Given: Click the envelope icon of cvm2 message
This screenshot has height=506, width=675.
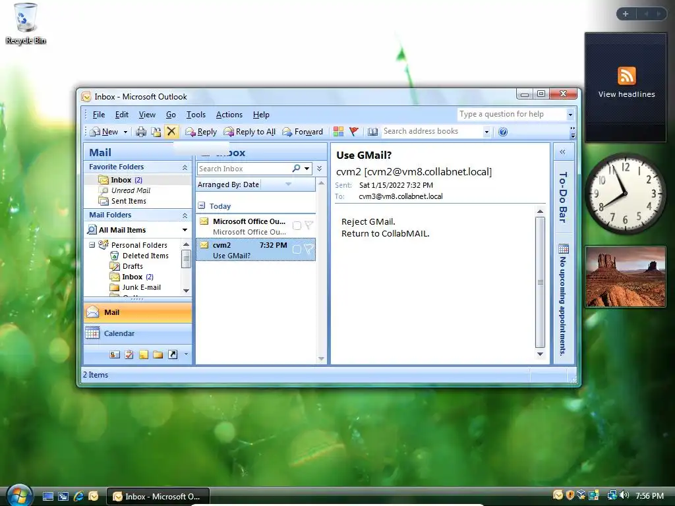Looking at the screenshot, I should pos(204,245).
